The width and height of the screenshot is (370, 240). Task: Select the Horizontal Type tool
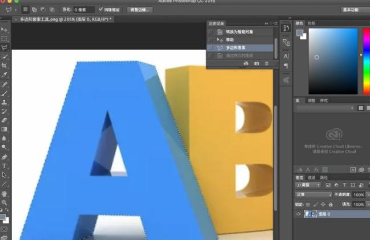point(4,166)
